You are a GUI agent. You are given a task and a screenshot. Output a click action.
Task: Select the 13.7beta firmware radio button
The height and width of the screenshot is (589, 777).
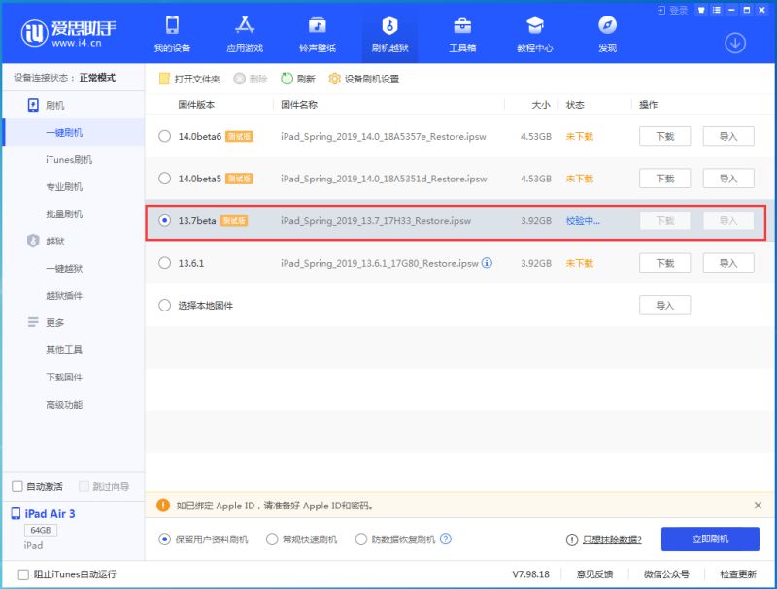tap(164, 220)
